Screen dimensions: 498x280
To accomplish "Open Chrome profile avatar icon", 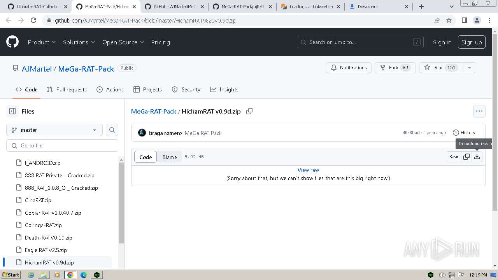I will pos(477,20).
